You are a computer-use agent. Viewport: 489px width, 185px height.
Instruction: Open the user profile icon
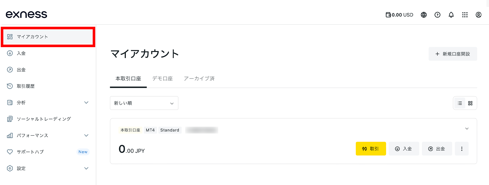[x=479, y=15]
